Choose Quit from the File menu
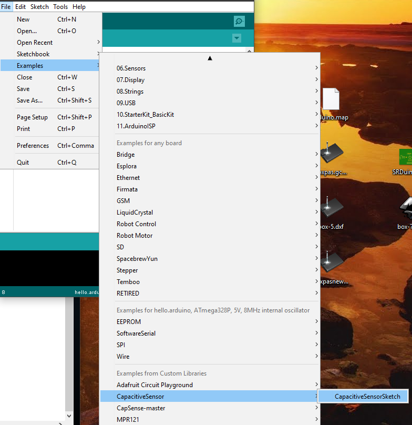Image resolution: width=412 pixels, height=425 pixels. tap(50, 163)
